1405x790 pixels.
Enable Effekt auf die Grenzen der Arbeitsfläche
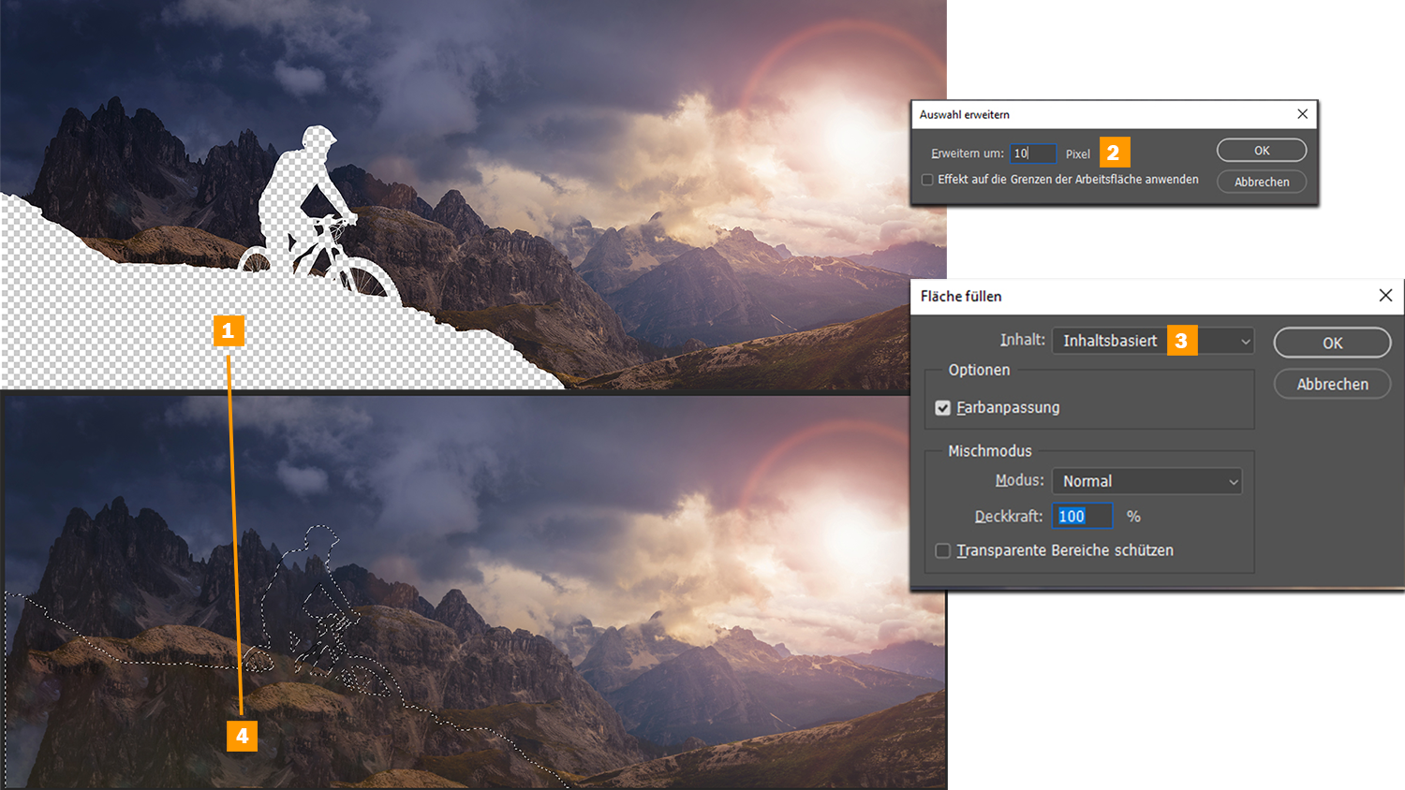[927, 180]
